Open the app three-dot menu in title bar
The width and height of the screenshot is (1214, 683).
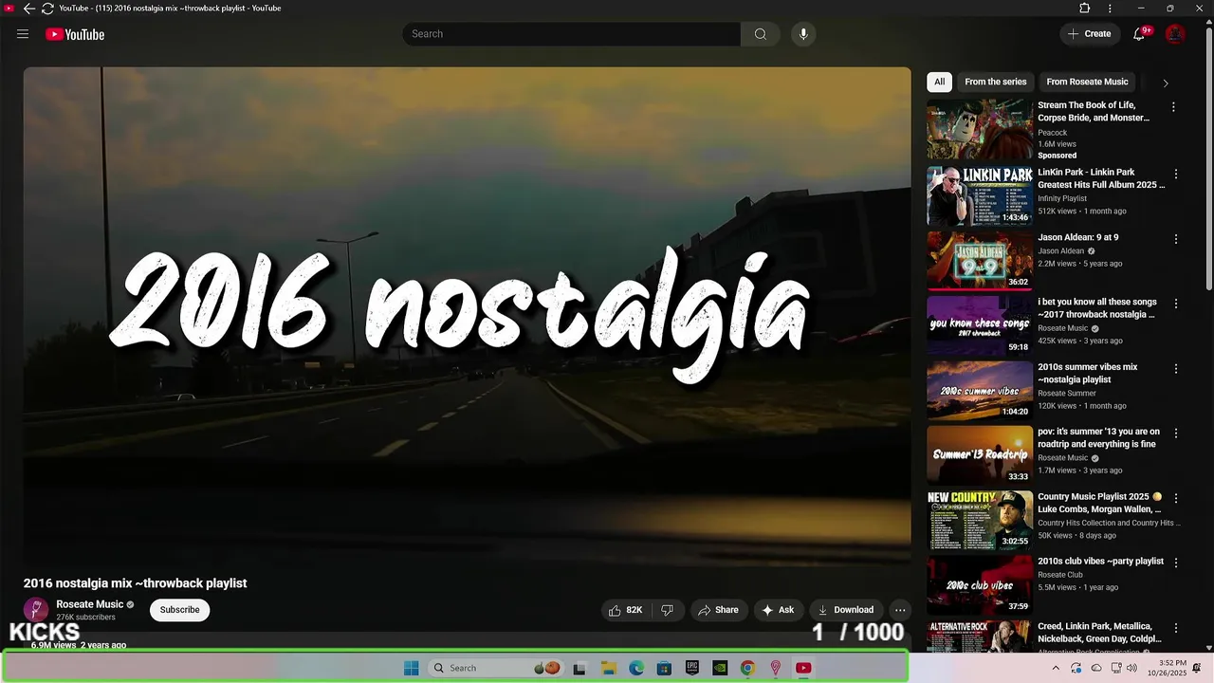click(1110, 9)
